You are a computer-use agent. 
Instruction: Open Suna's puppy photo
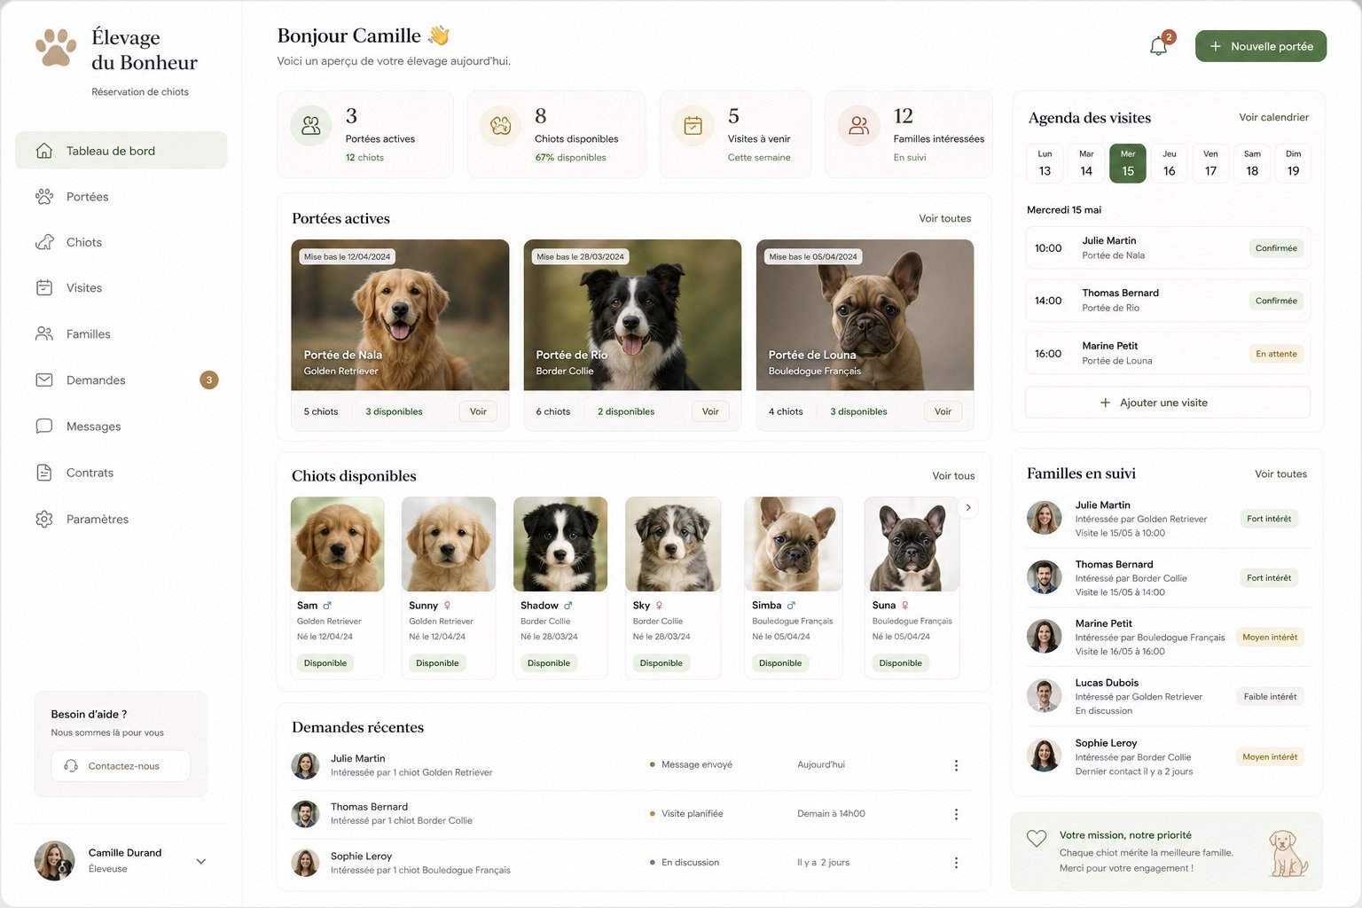912,544
